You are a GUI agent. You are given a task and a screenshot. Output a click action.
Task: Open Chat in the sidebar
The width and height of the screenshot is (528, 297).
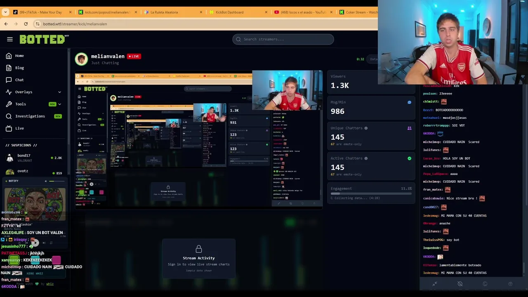point(19,80)
